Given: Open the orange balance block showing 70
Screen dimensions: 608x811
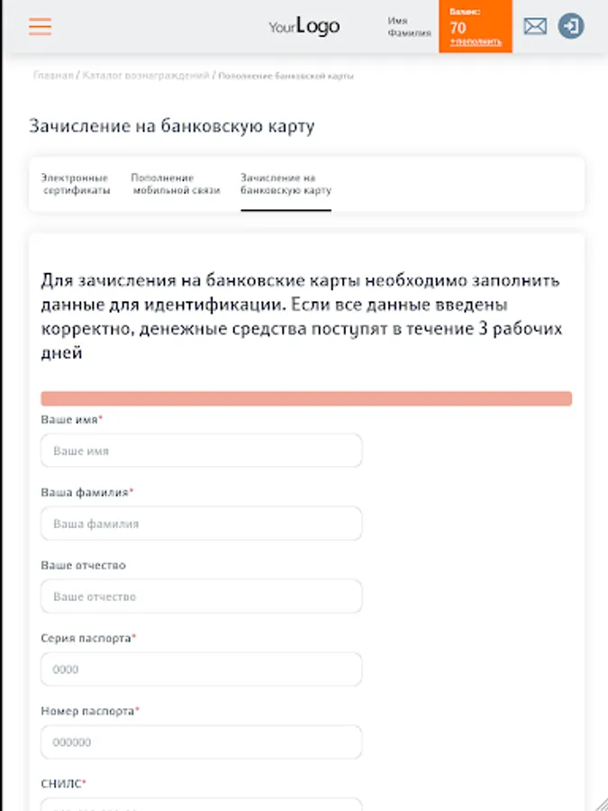Looking at the screenshot, I should (475, 22).
